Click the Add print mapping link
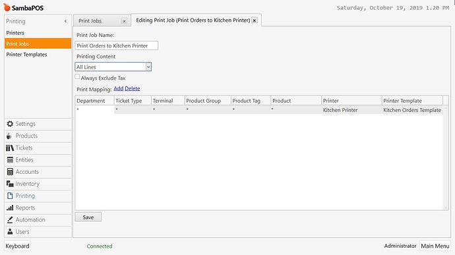The image size is (455, 255). point(119,88)
